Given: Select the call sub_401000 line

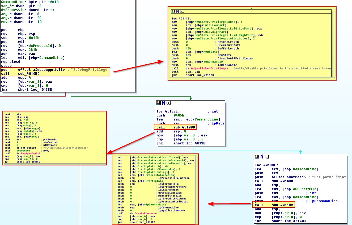Looking at the screenshot, I should (x=176, y=127).
